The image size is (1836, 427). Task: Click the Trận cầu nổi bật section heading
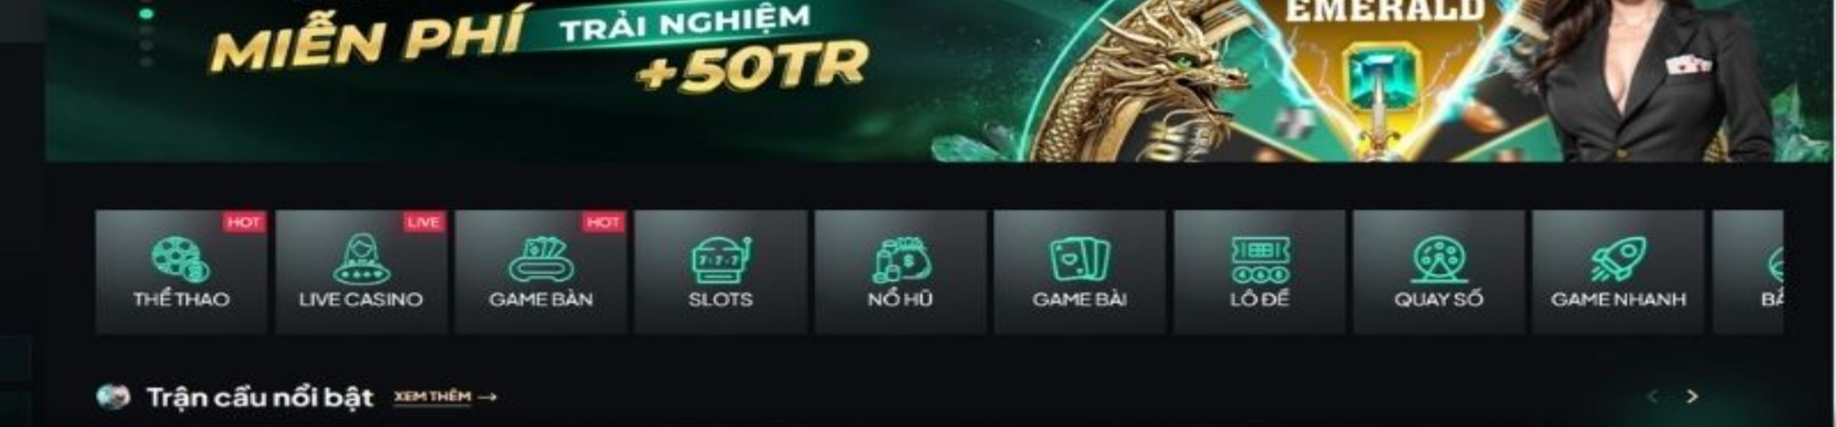260,397
